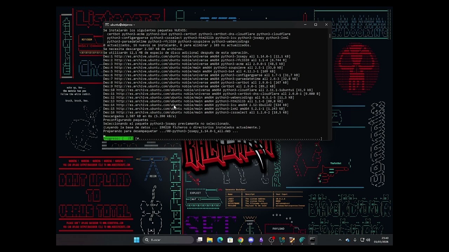Screen dimensions: 449x252
Task: Open the clock showing 23:40
Action: (x=381, y=240)
